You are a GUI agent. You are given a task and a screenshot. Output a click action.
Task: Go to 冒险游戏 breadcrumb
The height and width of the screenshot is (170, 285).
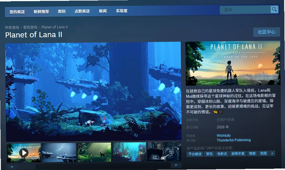click(30, 27)
